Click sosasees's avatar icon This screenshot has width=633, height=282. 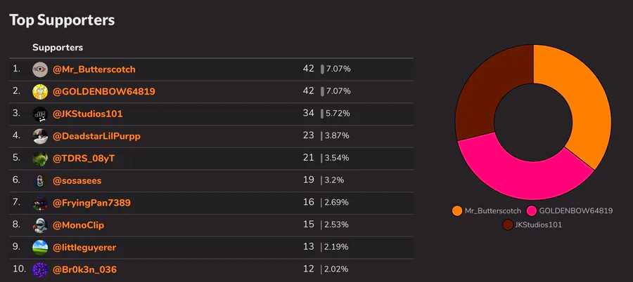tap(40, 181)
